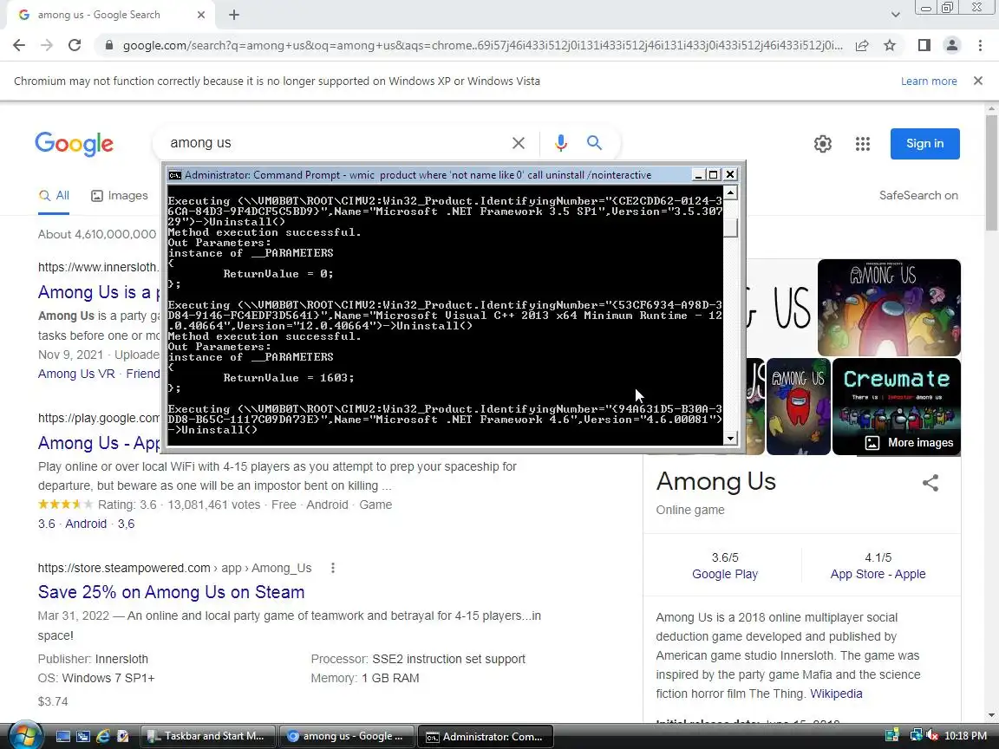Switch to Taskbar and Start Menu window

(x=207, y=736)
